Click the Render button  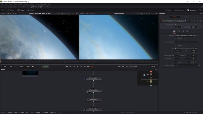pyautogui.click(x=46, y=66)
